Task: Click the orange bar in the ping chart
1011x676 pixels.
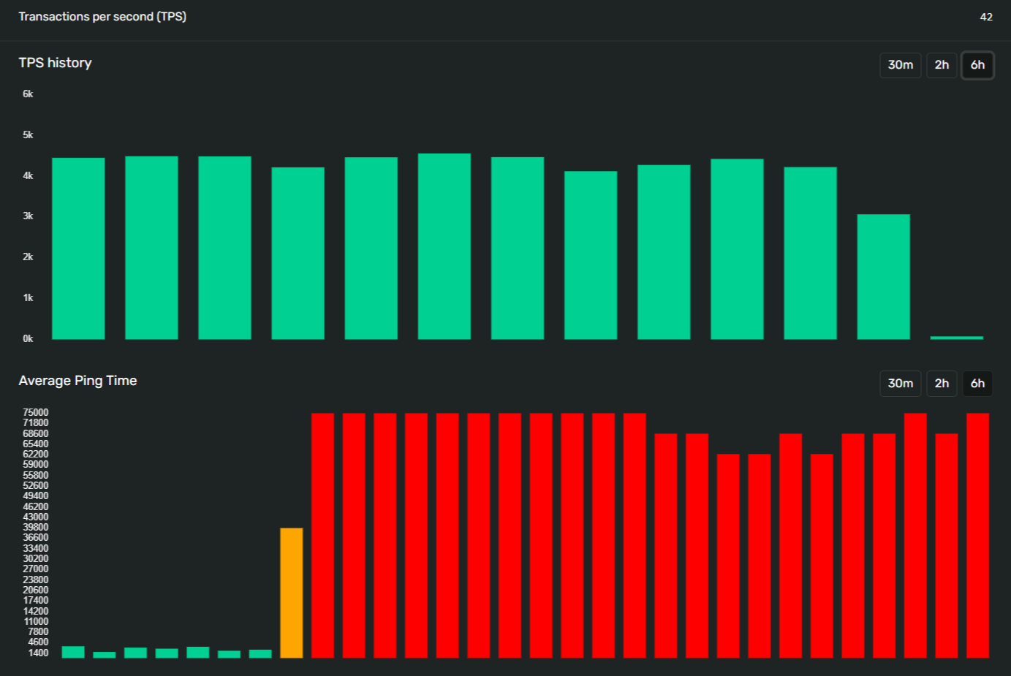Action: tap(292, 593)
